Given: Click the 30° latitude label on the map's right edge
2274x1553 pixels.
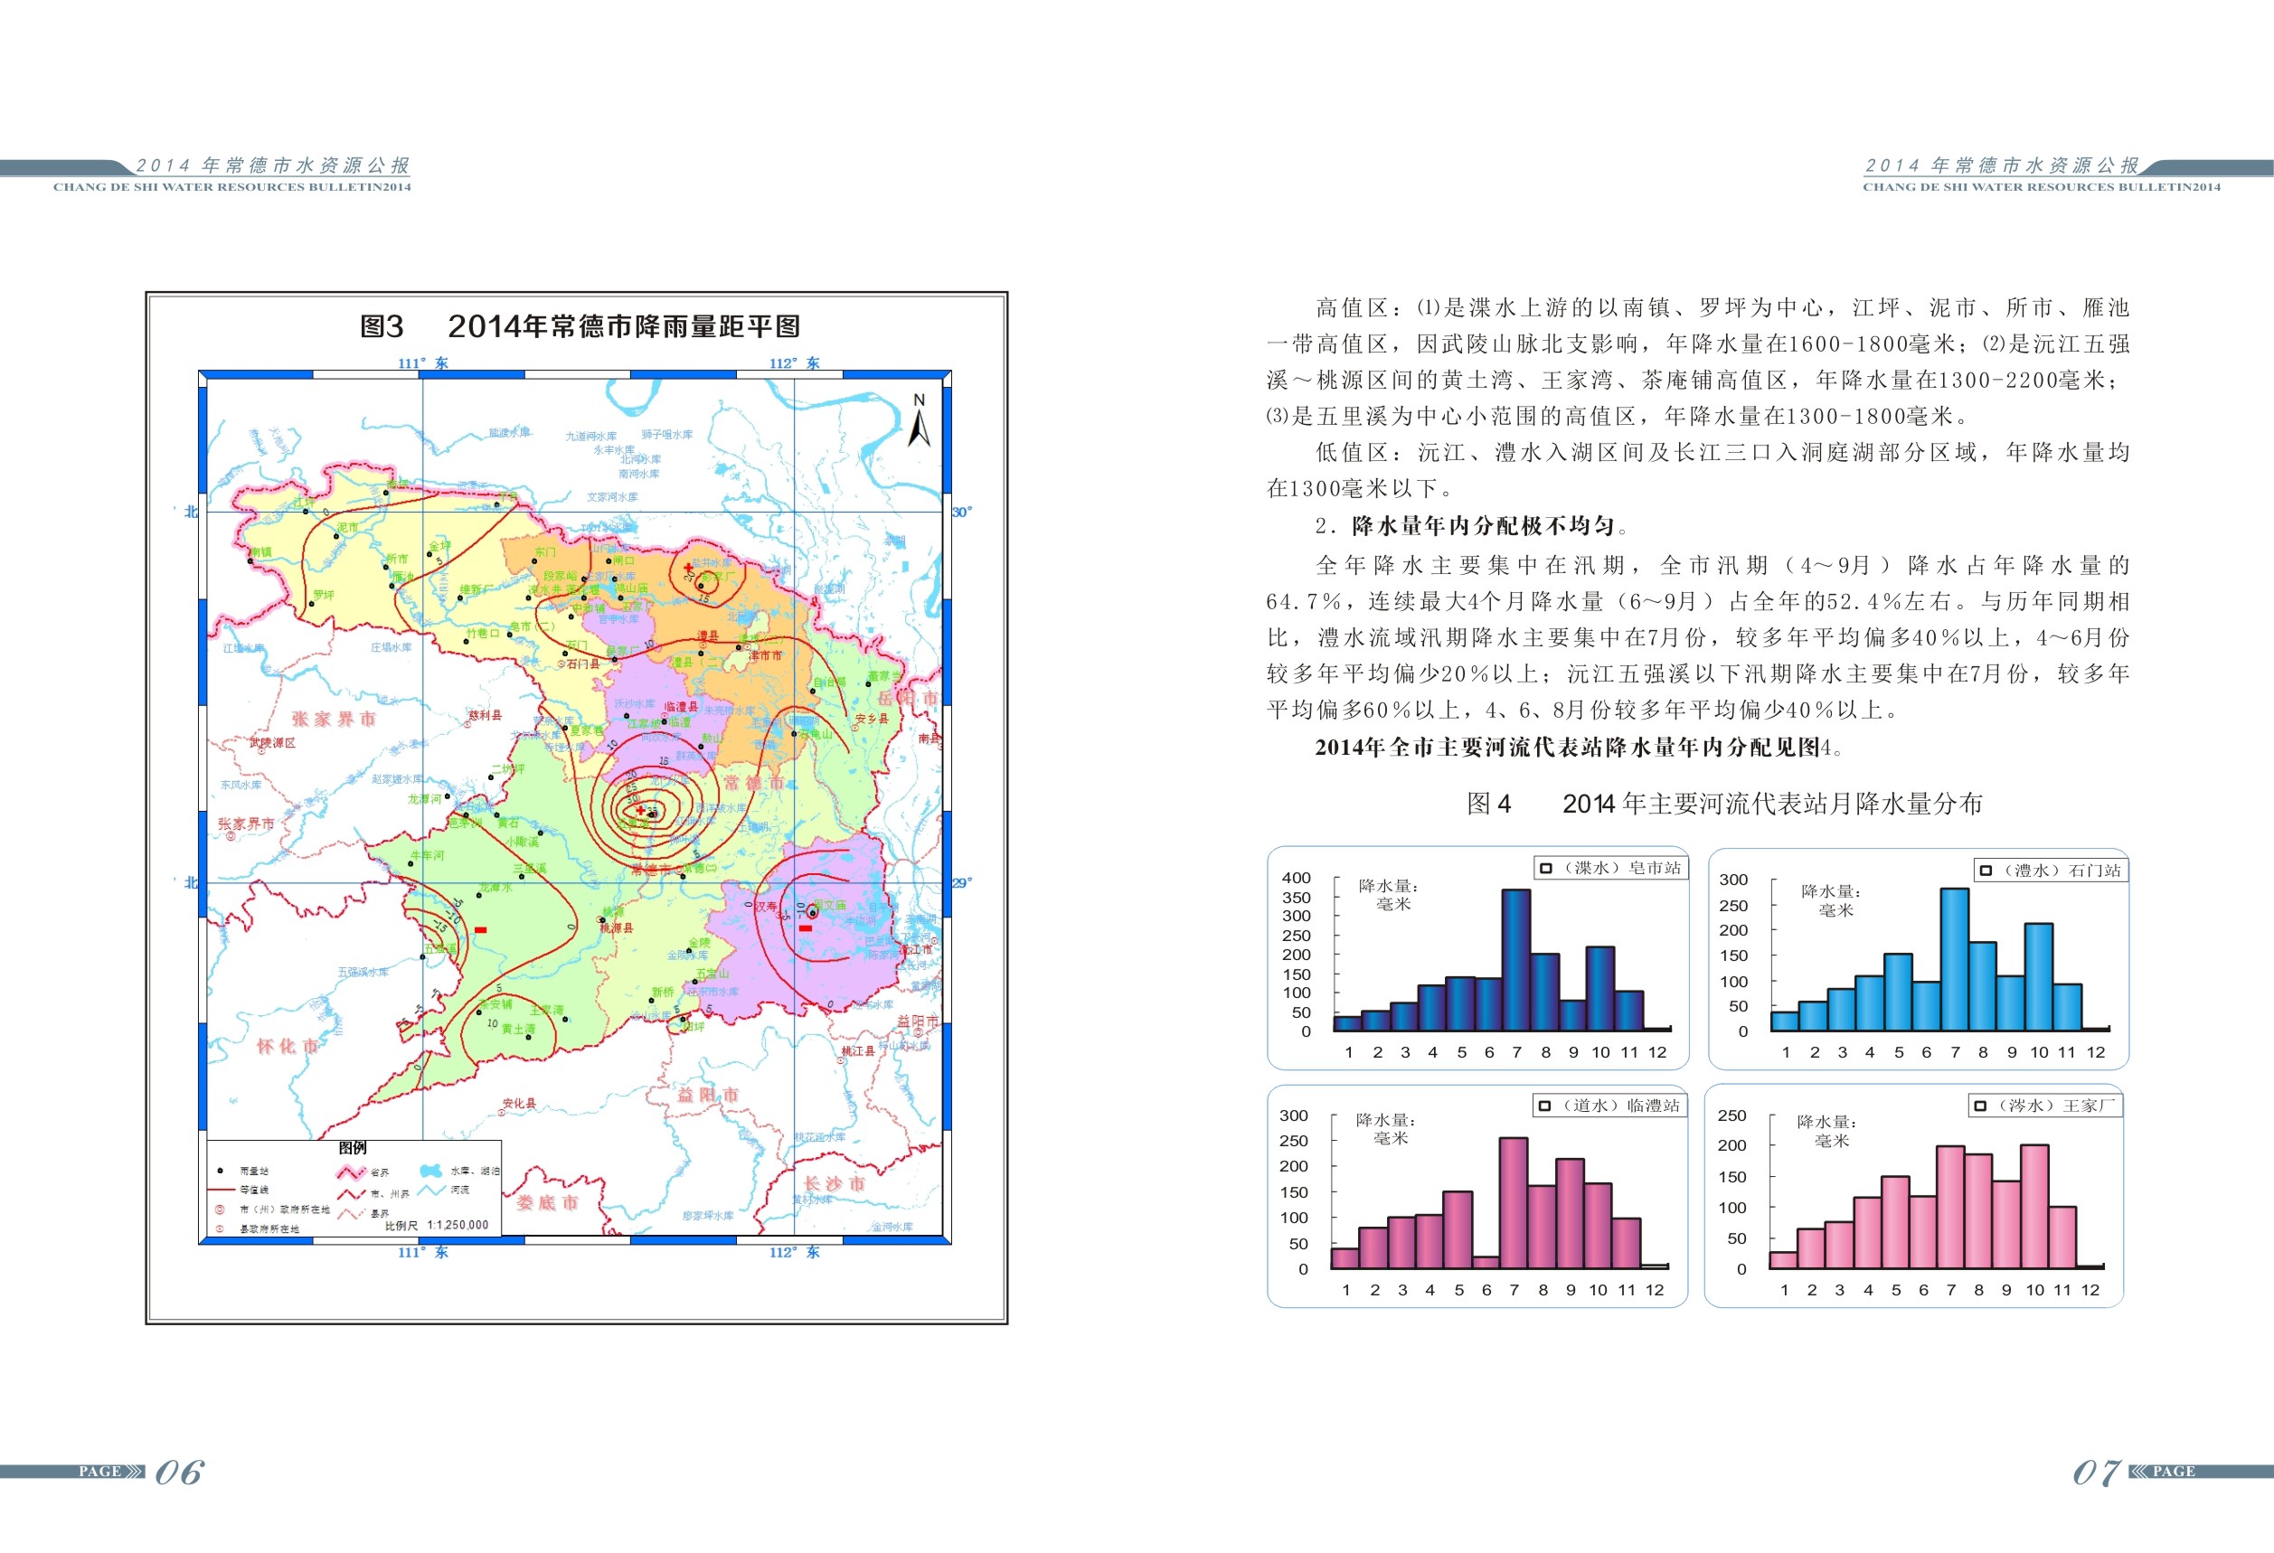Looking at the screenshot, I should point(962,512).
